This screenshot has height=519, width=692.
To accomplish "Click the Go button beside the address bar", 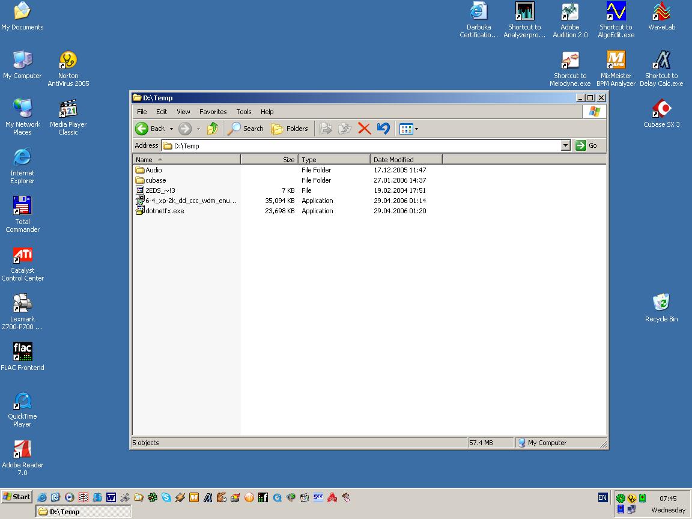I will coord(587,145).
